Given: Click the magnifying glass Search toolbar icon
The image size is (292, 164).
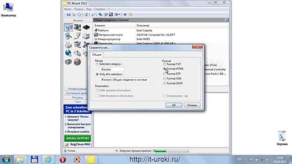Looking at the screenshot, I should coord(93,15).
